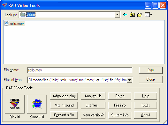
Task: Open the Convert a file tool
Action: tap(64, 115)
